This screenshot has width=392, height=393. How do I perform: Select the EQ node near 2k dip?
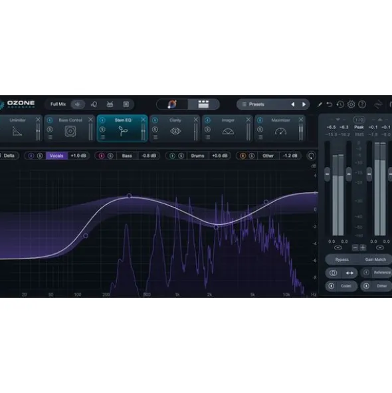pos(216,227)
